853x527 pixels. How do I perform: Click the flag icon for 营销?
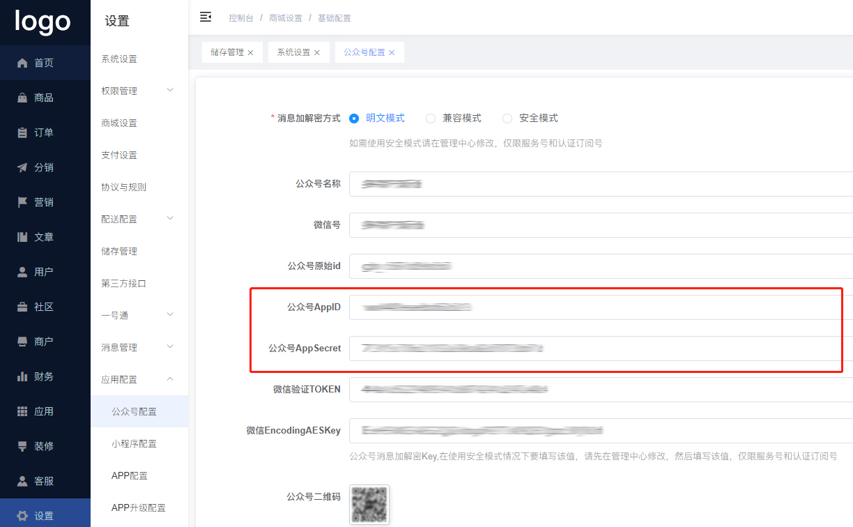tap(22, 202)
